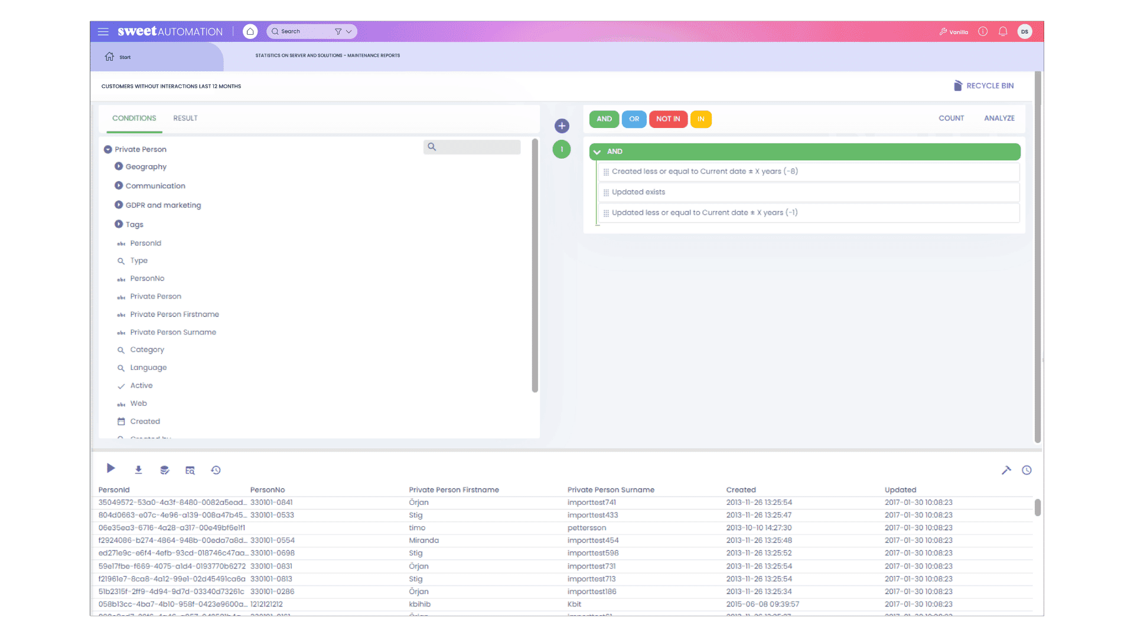Open the schedule clock icon

pyautogui.click(x=1027, y=470)
